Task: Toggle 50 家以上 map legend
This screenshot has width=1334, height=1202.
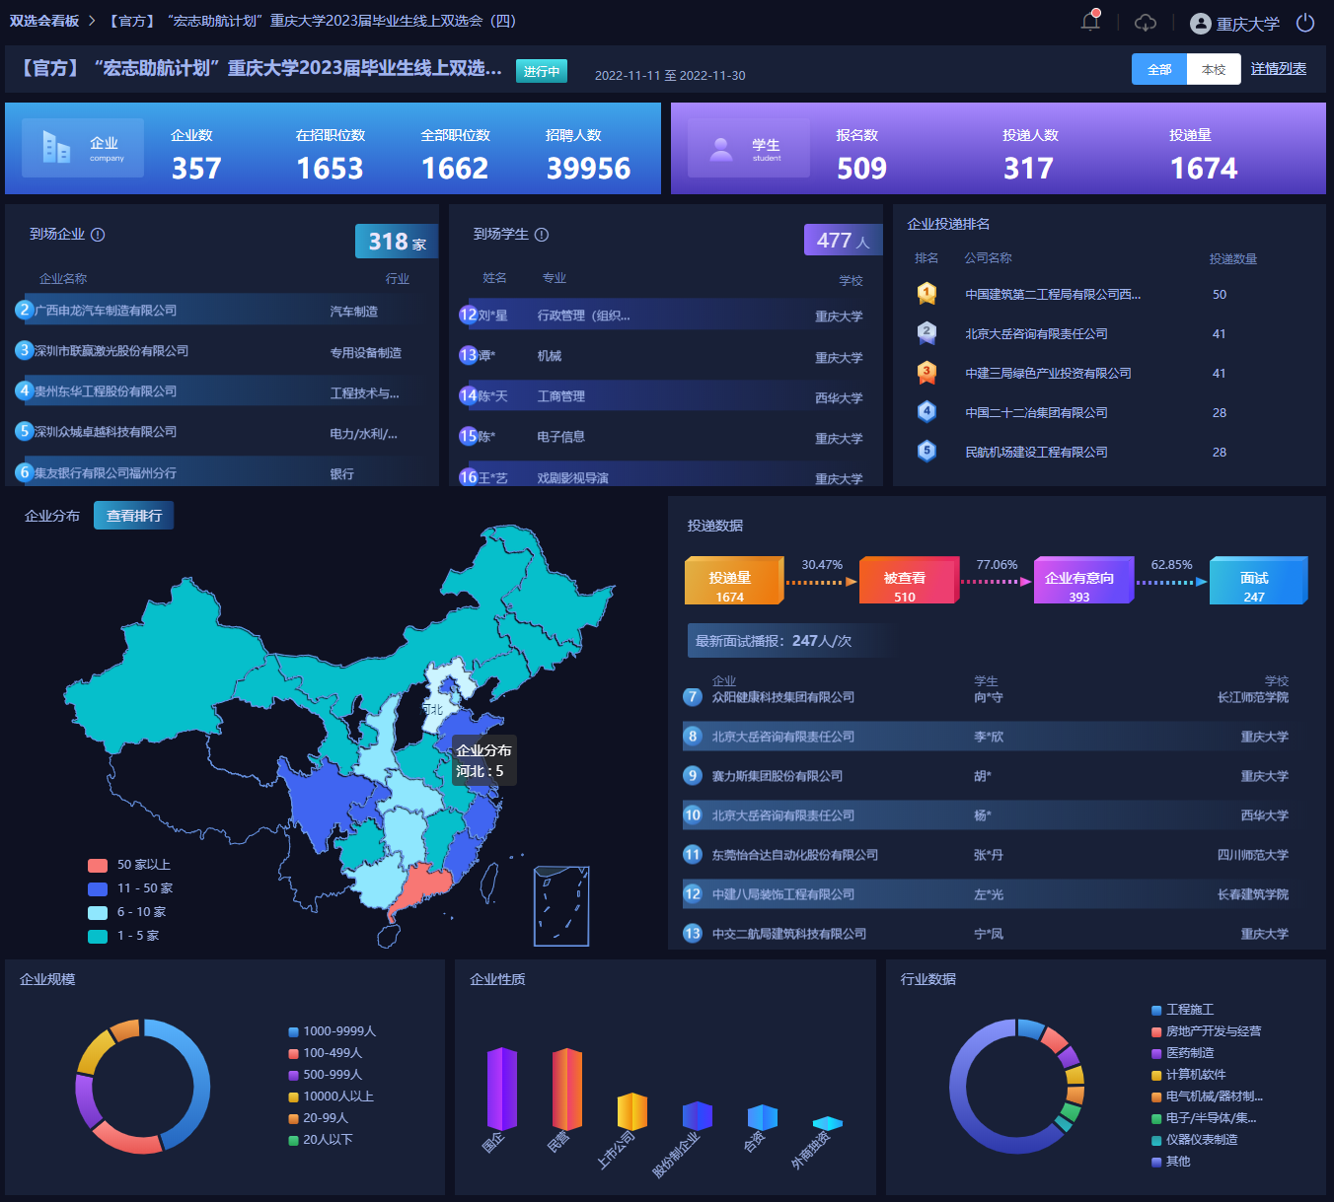Action: tap(130, 865)
